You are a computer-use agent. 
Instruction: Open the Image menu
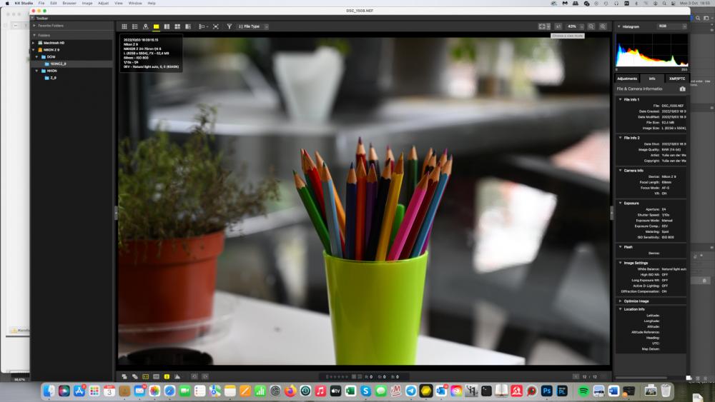point(87,3)
